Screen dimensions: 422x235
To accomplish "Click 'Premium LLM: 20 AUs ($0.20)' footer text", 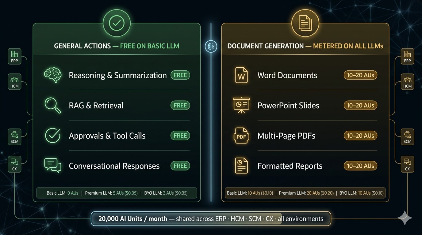I will (x=306, y=193).
